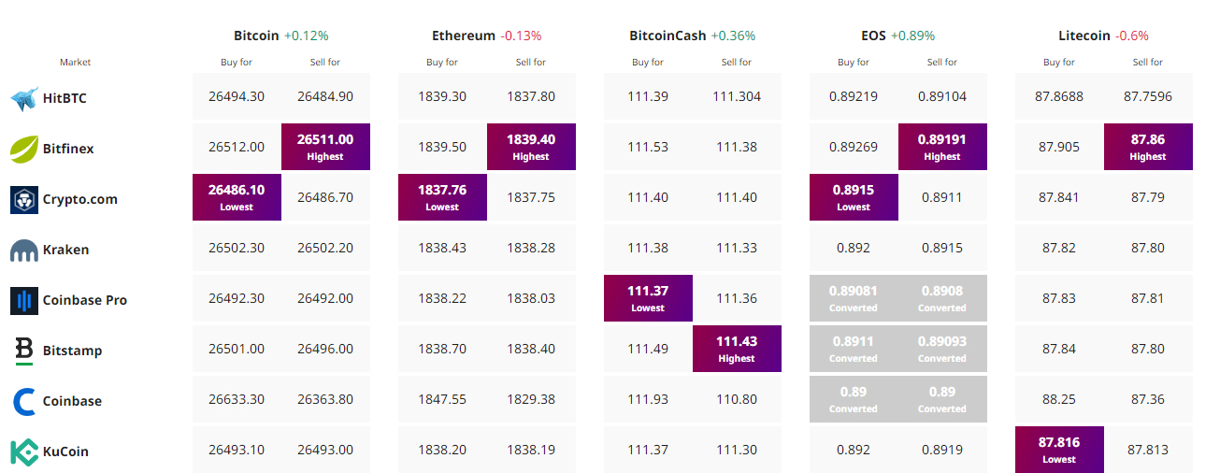Select Coinbase Ethereum buy price 1847.55
Screen dimensions: 1220x473
tap(442, 399)
